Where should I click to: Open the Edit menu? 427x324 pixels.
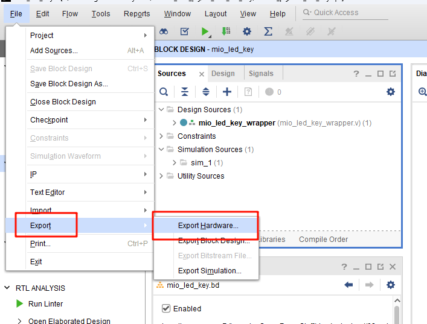point(42,14)
